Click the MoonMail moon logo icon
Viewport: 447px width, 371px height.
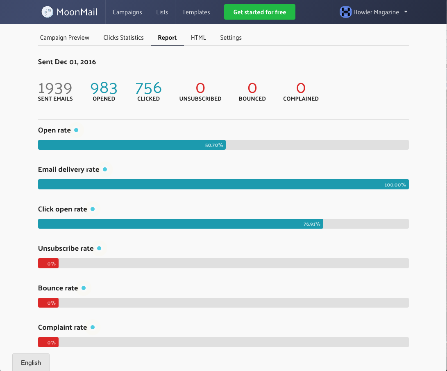point(48,12)
